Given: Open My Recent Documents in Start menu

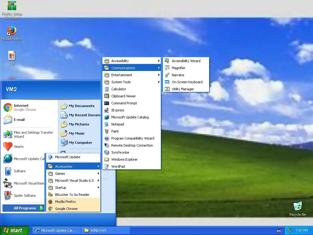Looking at the screenshot, I should tap(80, 115).
